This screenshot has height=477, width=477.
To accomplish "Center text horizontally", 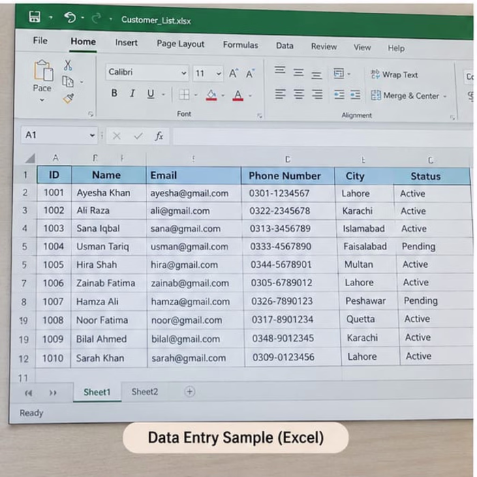I will pyautogui.click(x=298, y=94).
